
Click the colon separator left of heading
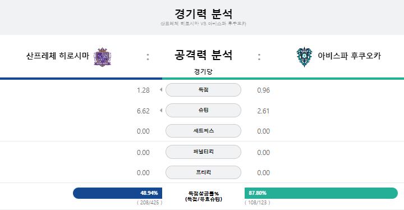[x=148, y=57]
